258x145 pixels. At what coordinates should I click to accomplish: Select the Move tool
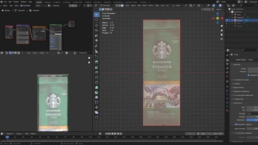coord(97,25)
